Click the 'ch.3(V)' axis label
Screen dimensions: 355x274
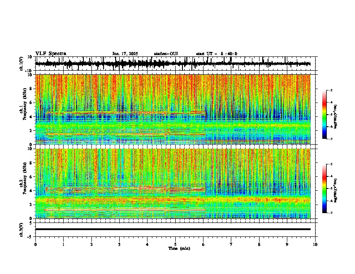pyautogui.click(x=21, y=230)
